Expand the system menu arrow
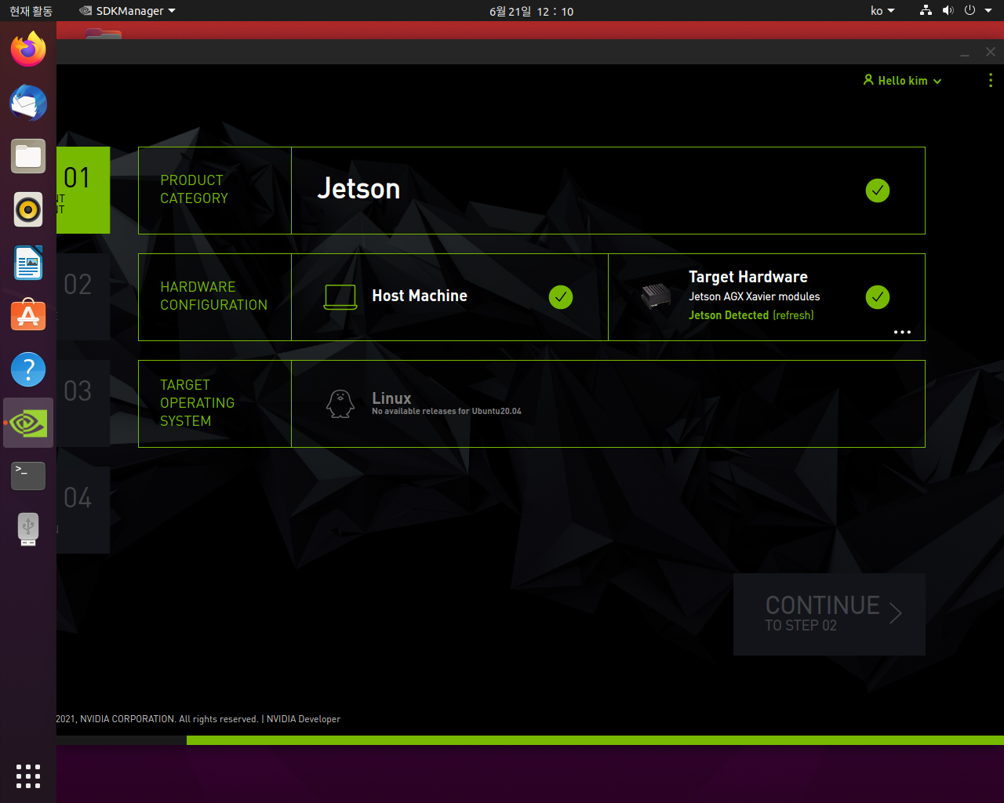Viewport: 1004px width, 803px height. pos(988,11)
